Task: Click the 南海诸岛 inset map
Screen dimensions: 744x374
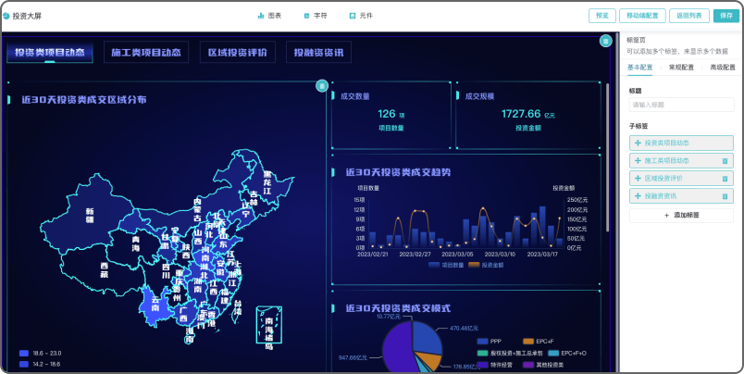Action: click(269, 325)
